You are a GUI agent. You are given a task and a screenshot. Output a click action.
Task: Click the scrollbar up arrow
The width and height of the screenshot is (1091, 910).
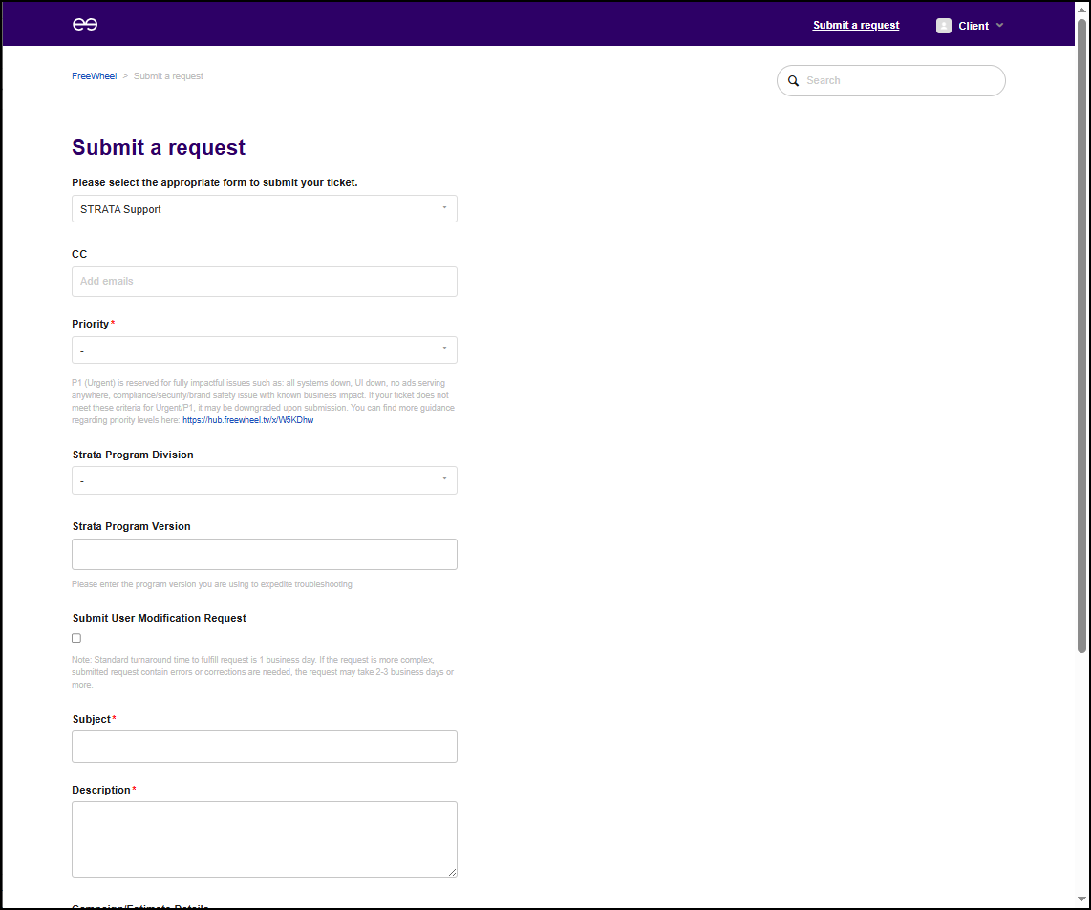pos(1082,10)
